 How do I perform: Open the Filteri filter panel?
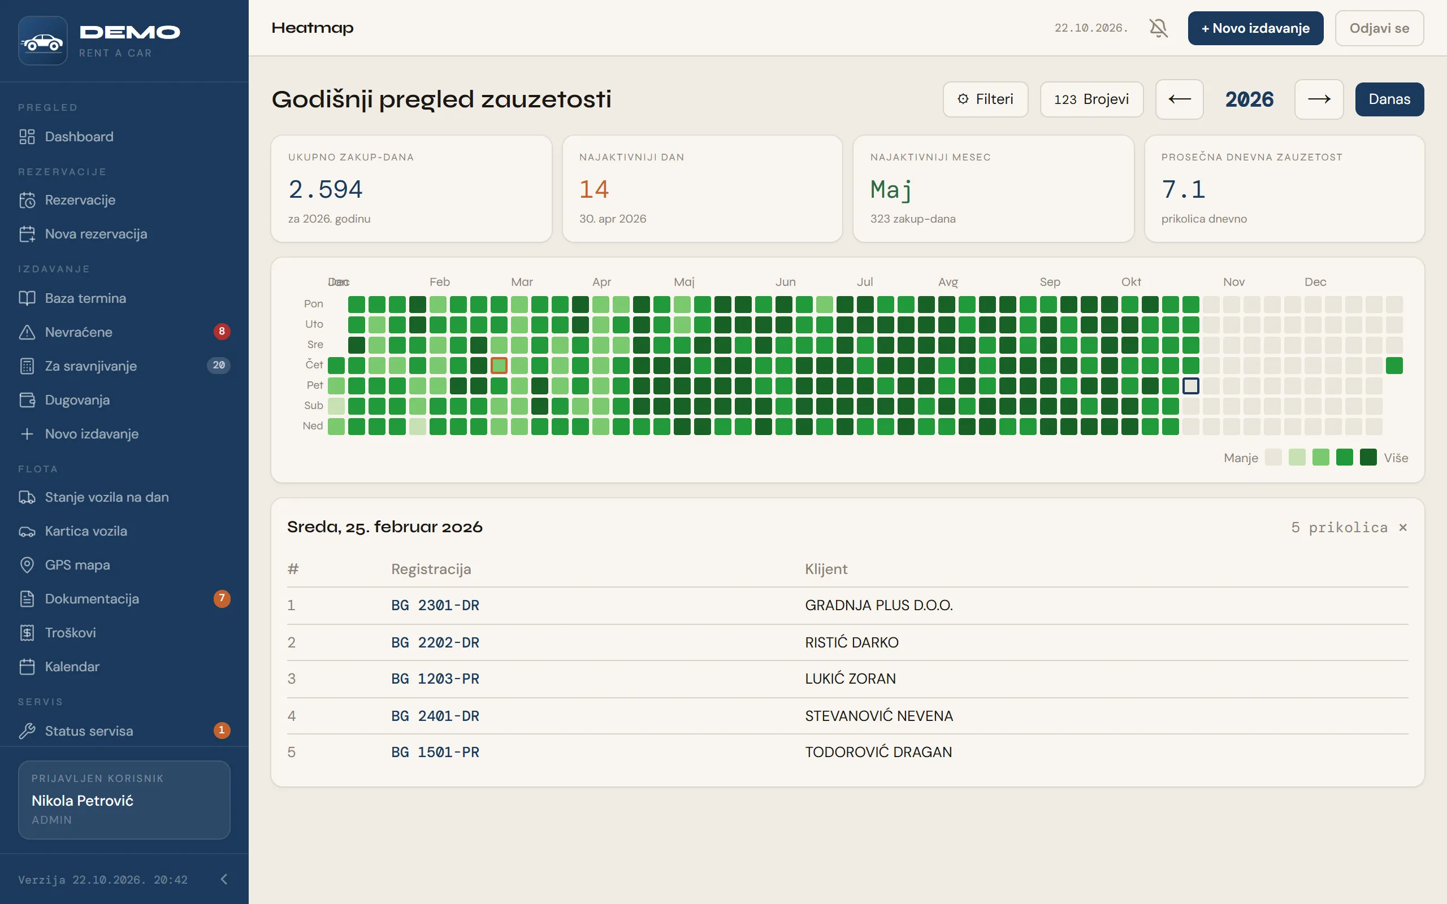(x=985, y=99)
